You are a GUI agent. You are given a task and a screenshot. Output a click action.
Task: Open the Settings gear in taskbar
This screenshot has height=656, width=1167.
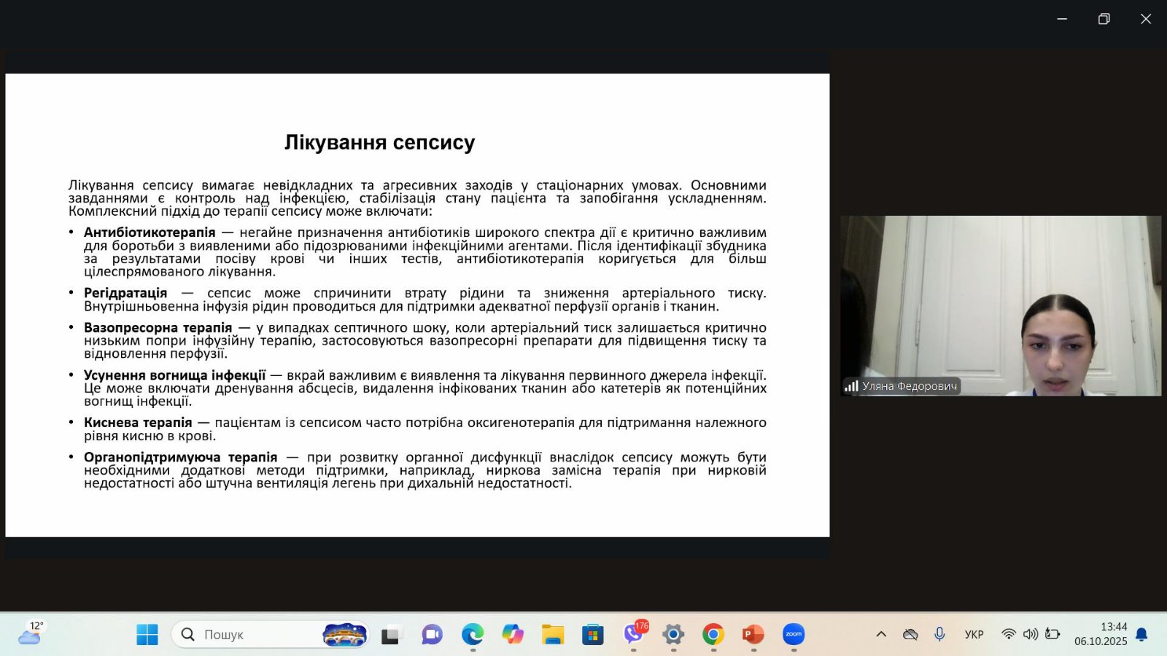click(x=673, y=634)
